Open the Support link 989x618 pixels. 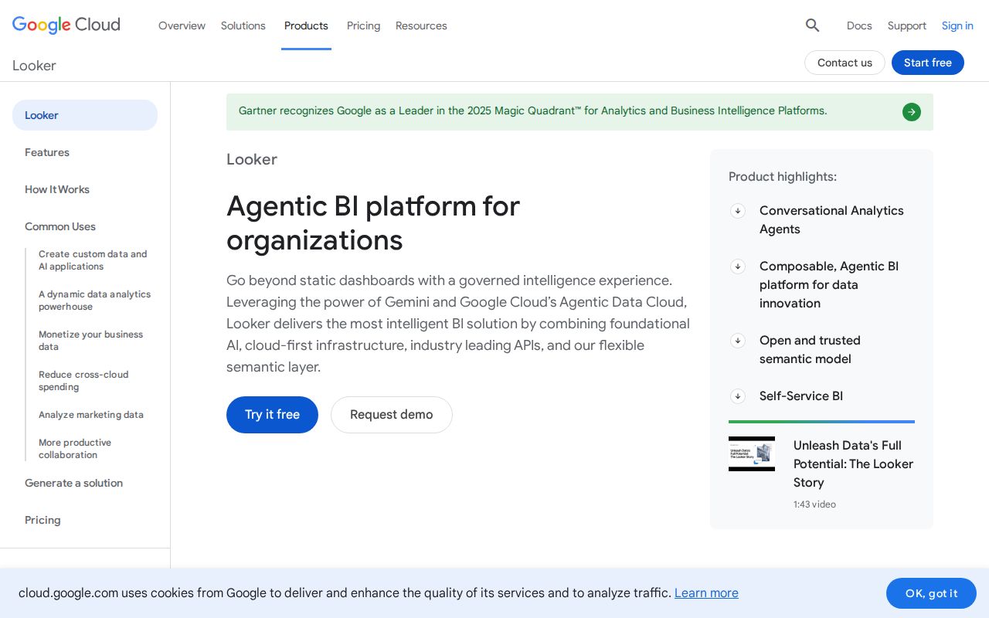[x=907, y=25]
